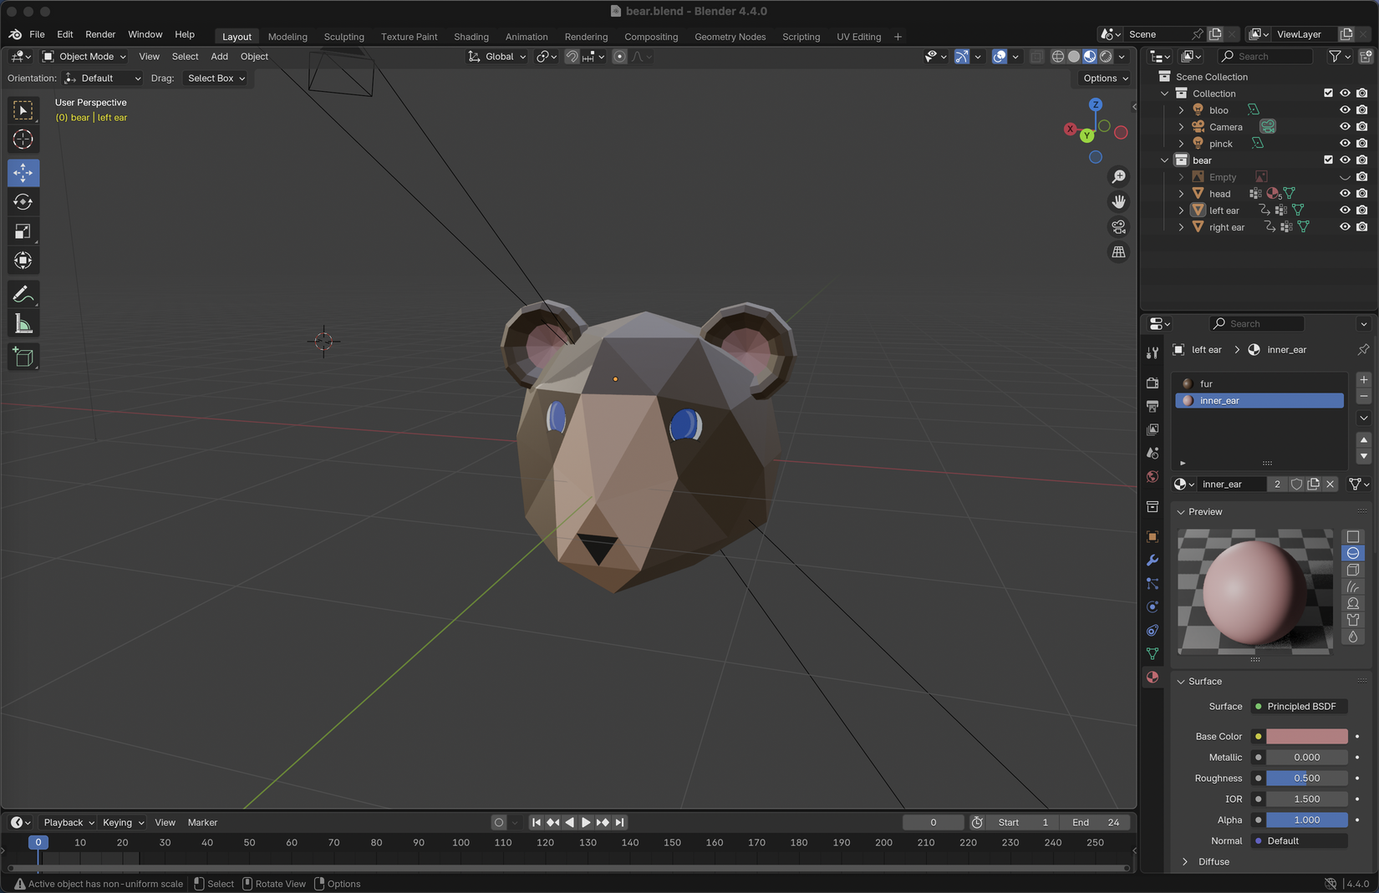
Task: Hide the Camera object in viewport
Action: coord(1345,126)
